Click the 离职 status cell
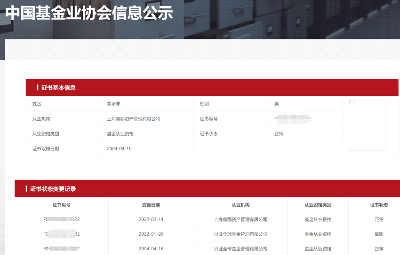This screenshot has width=400, height=255. point(379,234)
